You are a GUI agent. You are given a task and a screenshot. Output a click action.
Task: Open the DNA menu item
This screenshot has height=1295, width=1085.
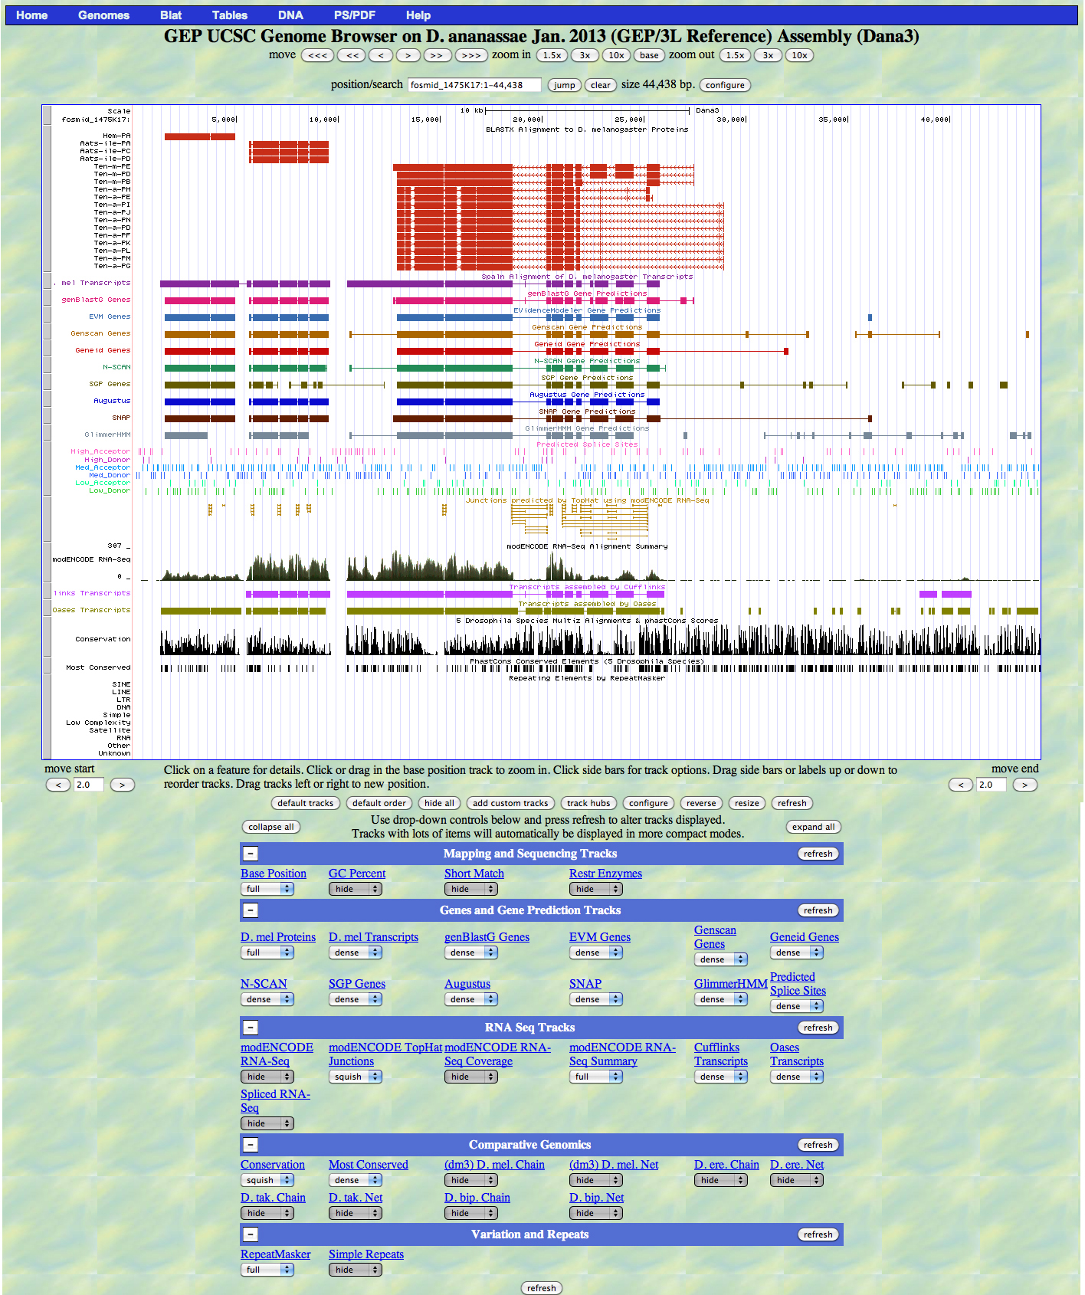pos(290,15)
